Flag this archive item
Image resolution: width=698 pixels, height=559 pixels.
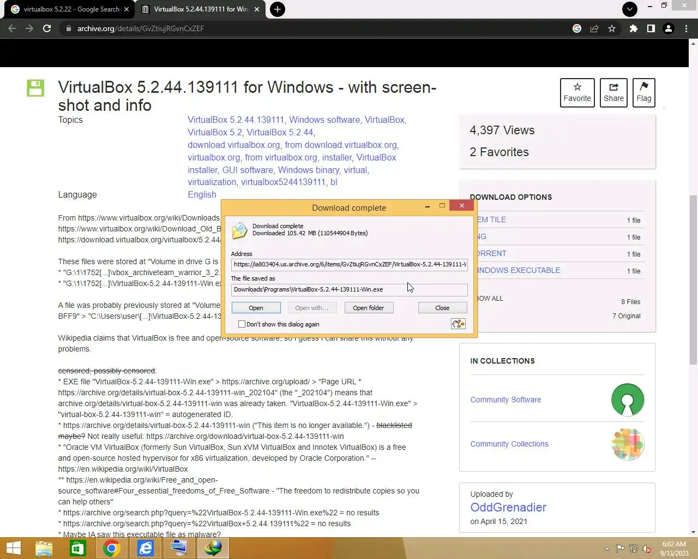coord(644,92)
